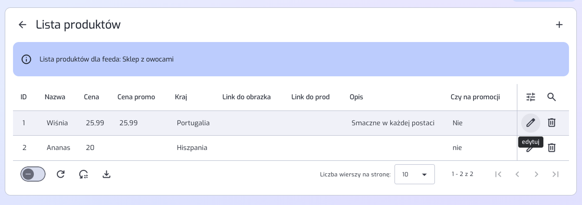
Task: Sort by Nazwa column header
Action: [55, 97]
